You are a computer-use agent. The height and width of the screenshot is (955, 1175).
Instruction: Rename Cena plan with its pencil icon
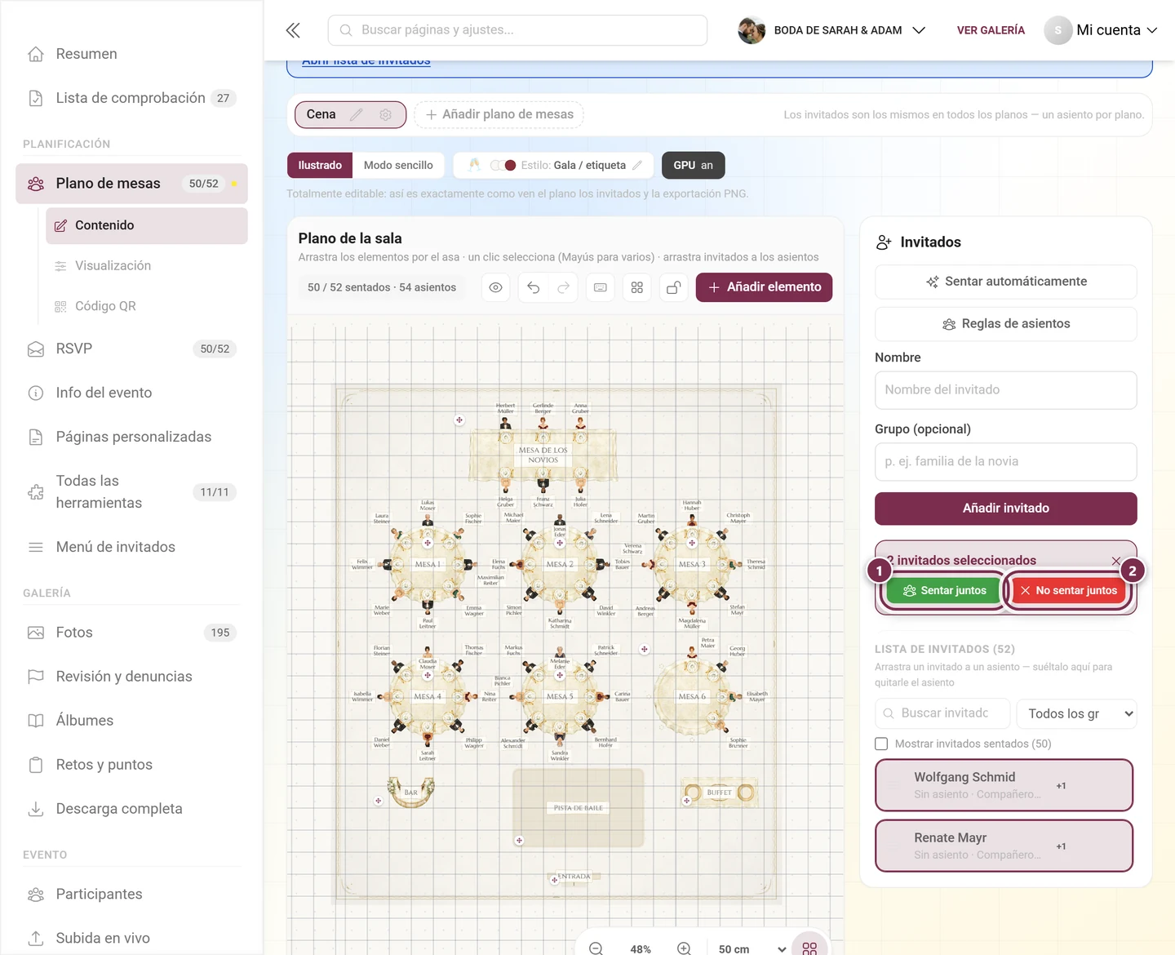pos(357,115)
